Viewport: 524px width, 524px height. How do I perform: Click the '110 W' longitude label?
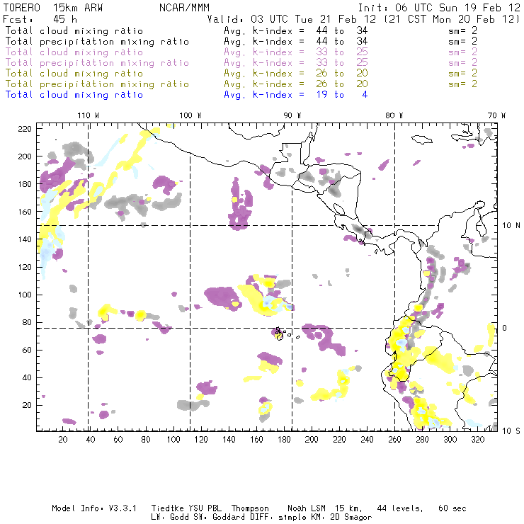click(89, 115)
